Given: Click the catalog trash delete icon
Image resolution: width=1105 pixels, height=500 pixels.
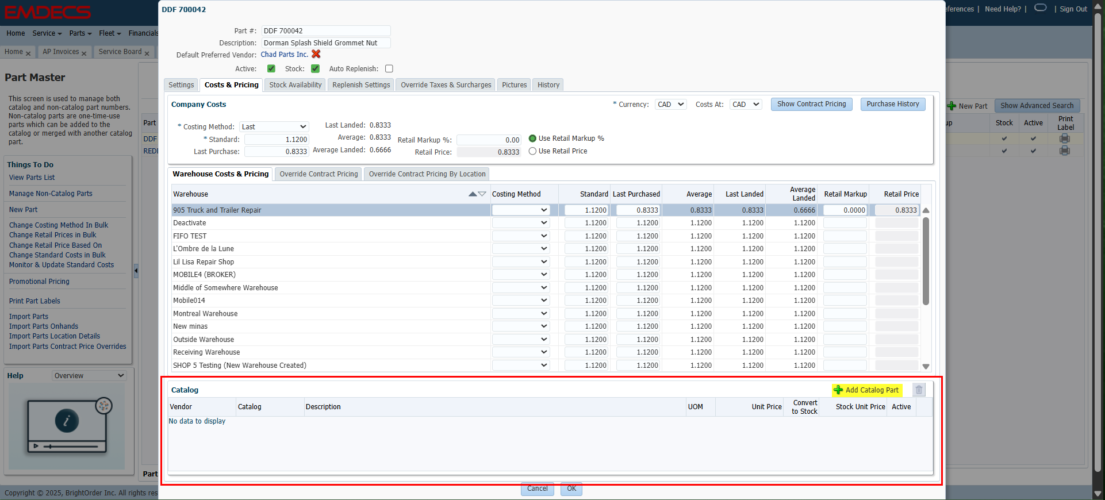Looking at the screenshot, I should tap(919, 390).
